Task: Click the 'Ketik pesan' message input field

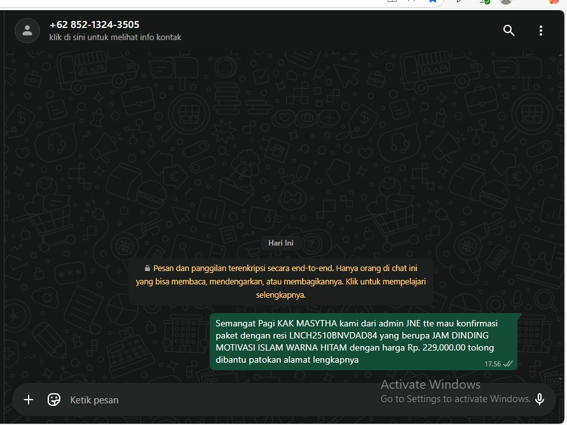Action: [224, 400]
